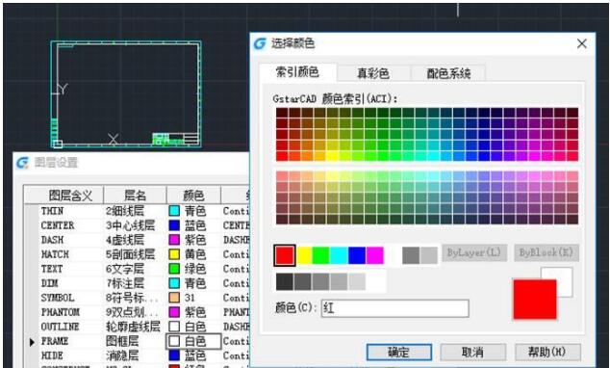Image resolution: width=610 pixels, height=368 pixels.
Task: Click the blue color box of CENTER layer
Action: (174, 225)
